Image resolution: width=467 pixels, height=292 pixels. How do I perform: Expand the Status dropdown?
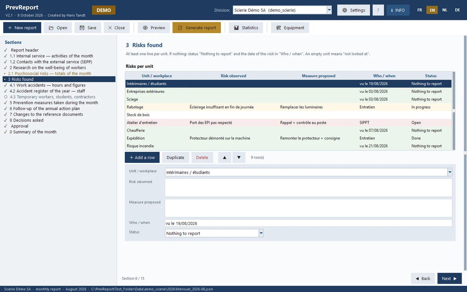pyautogui.click(x=261, y=233)
